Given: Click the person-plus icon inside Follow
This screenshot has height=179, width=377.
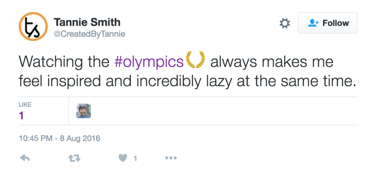Looking at the screenshot, I should coord(313,23).
